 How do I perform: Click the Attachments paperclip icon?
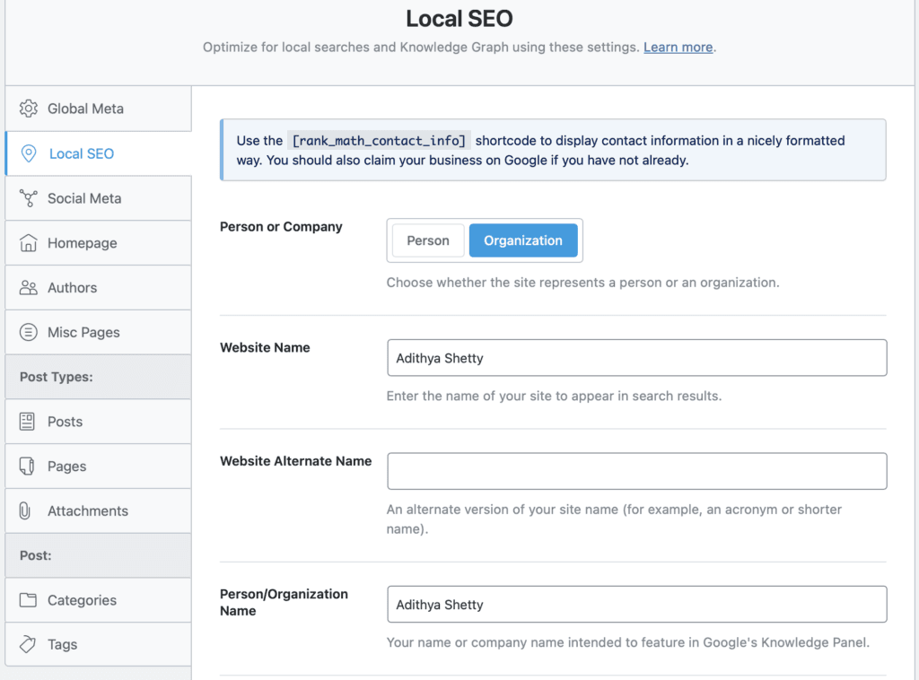coord(24,510)
